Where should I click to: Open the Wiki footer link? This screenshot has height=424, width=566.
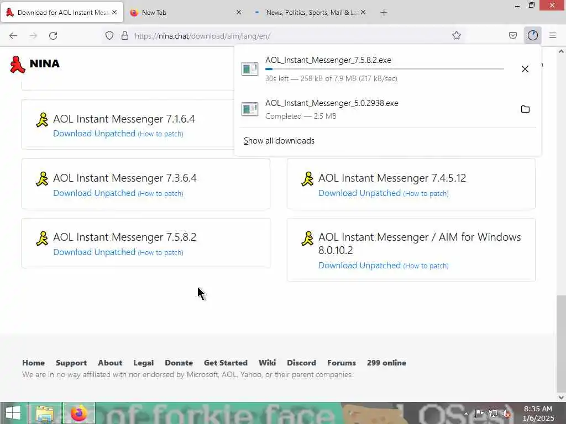click(x=267, y=363)
